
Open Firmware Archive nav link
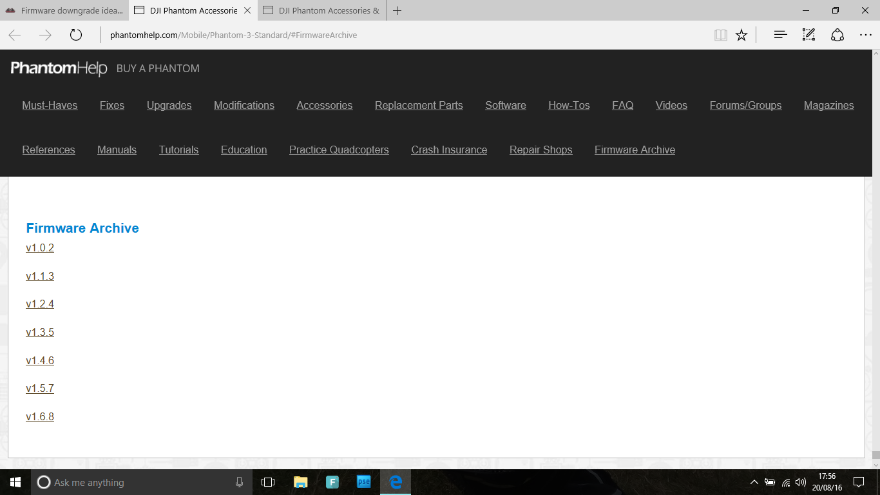(x=635, y=150)
